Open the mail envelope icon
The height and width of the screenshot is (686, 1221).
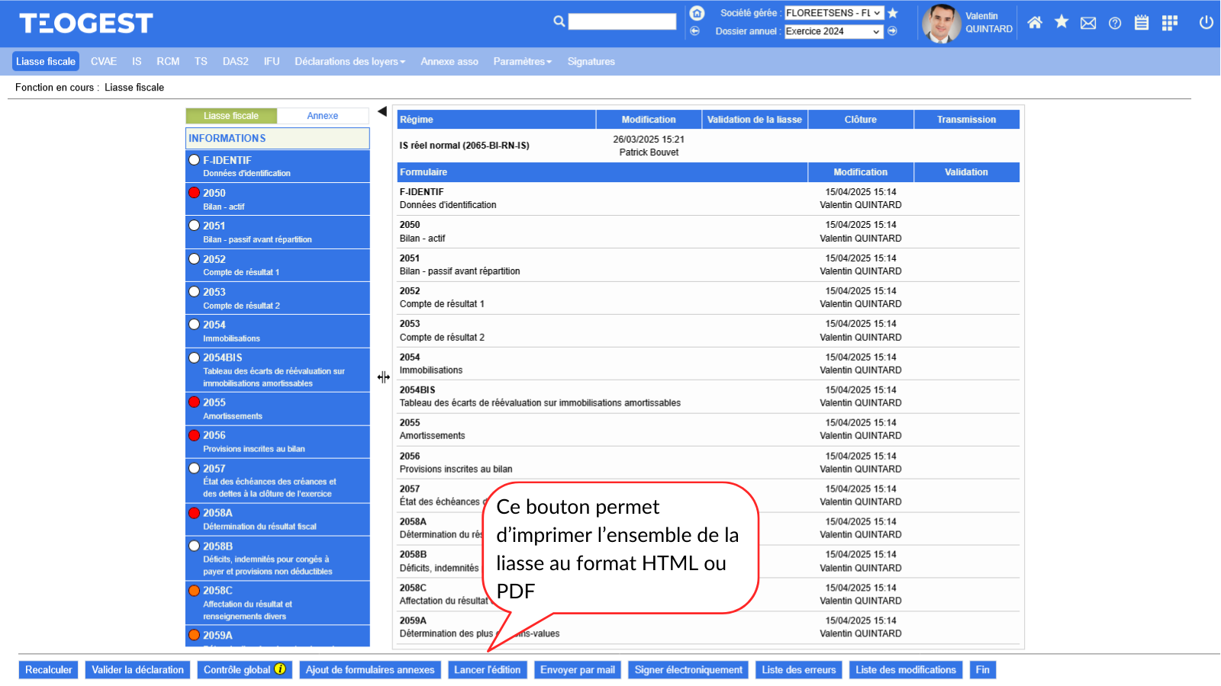click(1088, 23)
